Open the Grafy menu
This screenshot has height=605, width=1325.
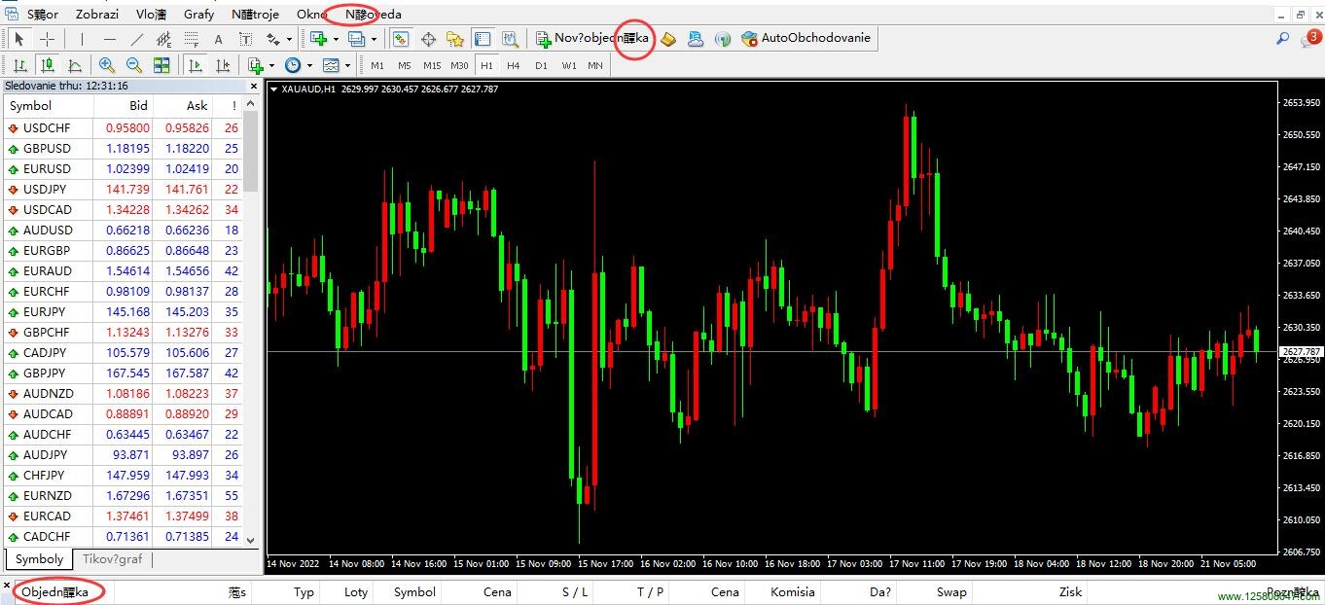point(198,15)
